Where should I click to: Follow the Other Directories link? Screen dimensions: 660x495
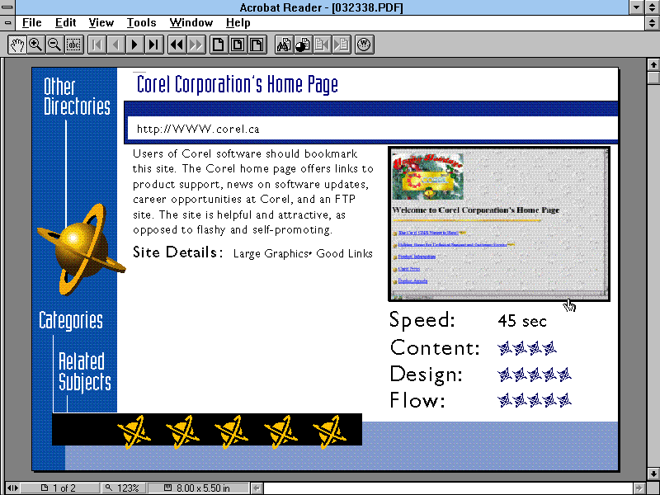[77, 97]
